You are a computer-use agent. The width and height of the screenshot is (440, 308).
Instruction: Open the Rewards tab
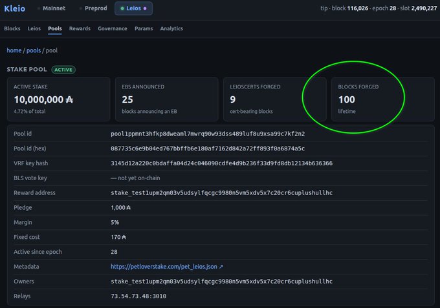click(x=80, y=28)
